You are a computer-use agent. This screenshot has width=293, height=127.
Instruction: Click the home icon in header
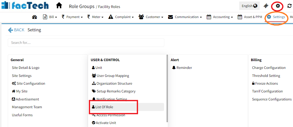tap(59, 6)
